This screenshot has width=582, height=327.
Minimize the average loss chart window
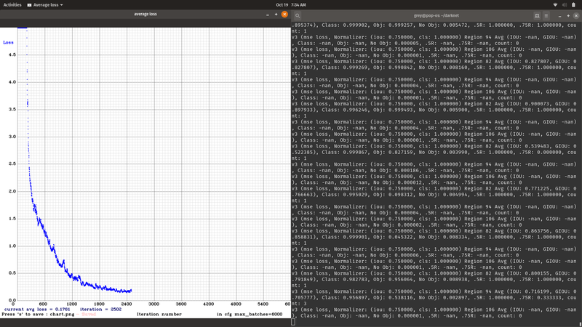[x=267, y=15]
